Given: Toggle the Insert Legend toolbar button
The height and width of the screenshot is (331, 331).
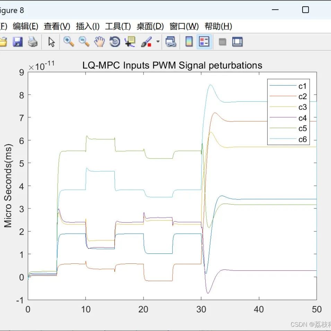Looking at the screenshot, I should [x=204, y=42].
